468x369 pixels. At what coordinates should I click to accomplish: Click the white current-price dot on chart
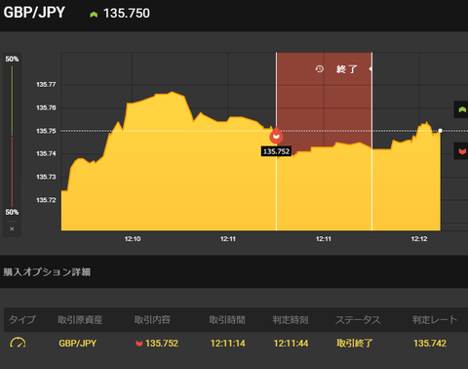tap(441, 131)
